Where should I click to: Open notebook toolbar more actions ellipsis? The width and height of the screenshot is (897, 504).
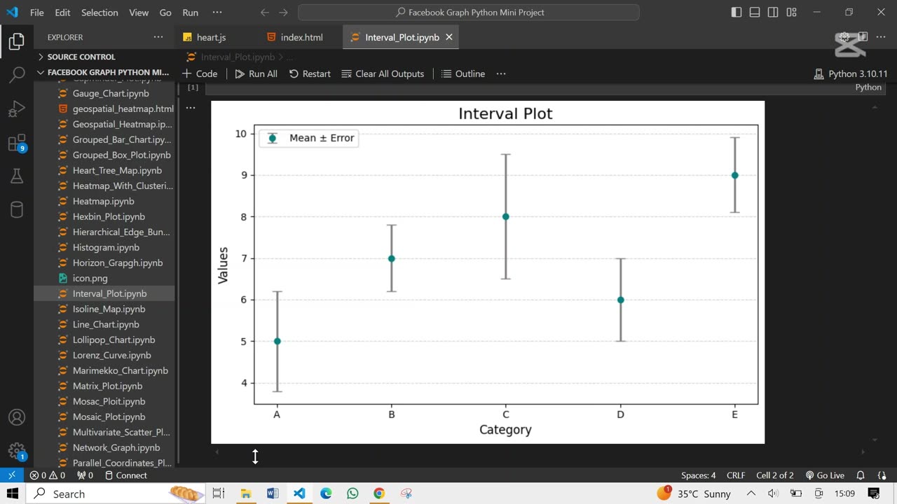click(501, 73)
